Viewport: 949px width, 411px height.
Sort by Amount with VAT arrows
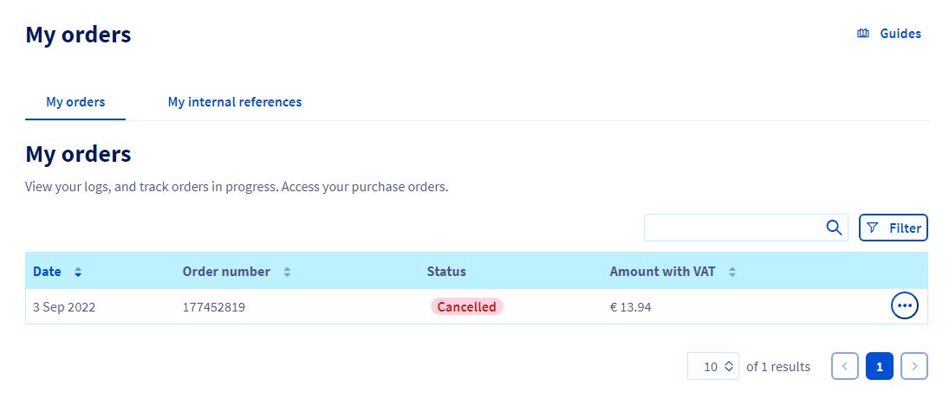(x=732, y=272)
